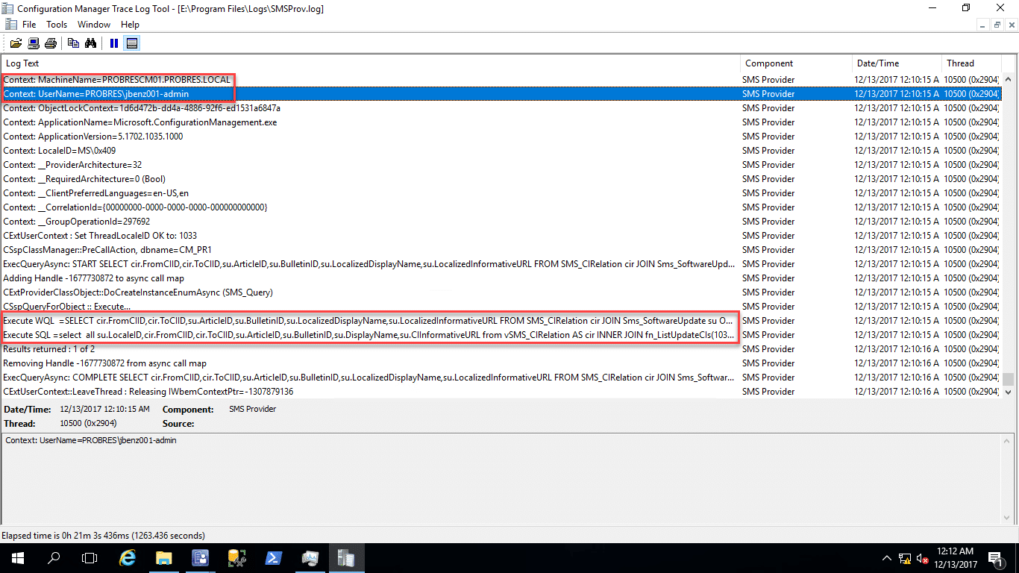The image size is (1019, 573).
Task: Select the __ProviderArchitecture=32 log row
Action: [501, 165]
